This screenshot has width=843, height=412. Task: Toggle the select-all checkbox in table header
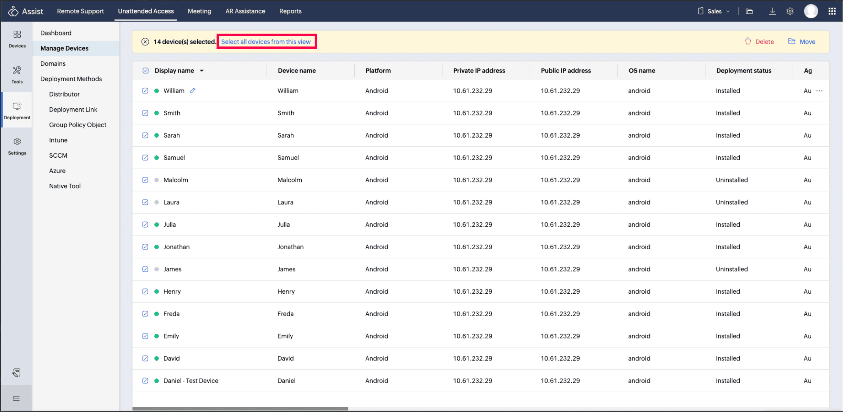pos(145,71)
